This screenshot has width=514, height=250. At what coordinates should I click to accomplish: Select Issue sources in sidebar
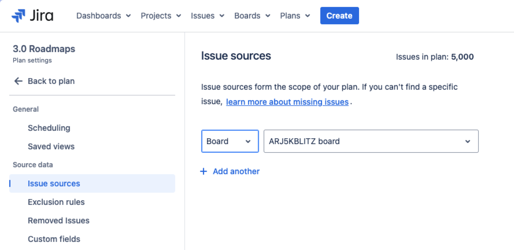[92, 183]
